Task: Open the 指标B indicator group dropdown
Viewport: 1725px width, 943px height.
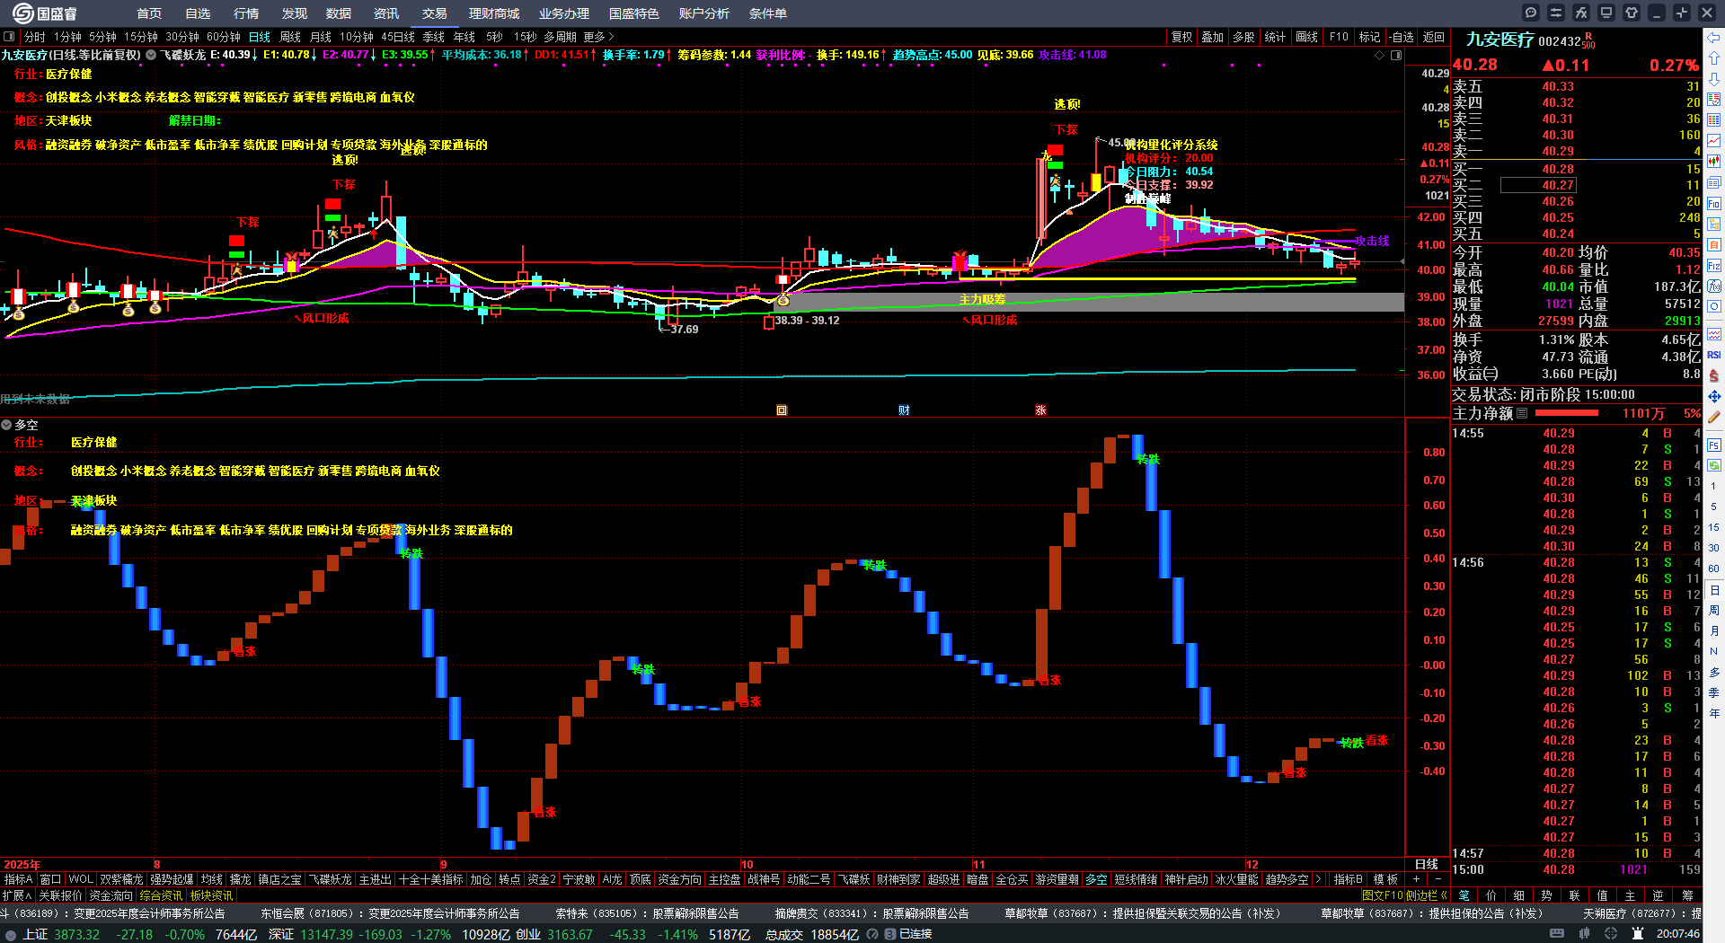Action: [1349, 879]
